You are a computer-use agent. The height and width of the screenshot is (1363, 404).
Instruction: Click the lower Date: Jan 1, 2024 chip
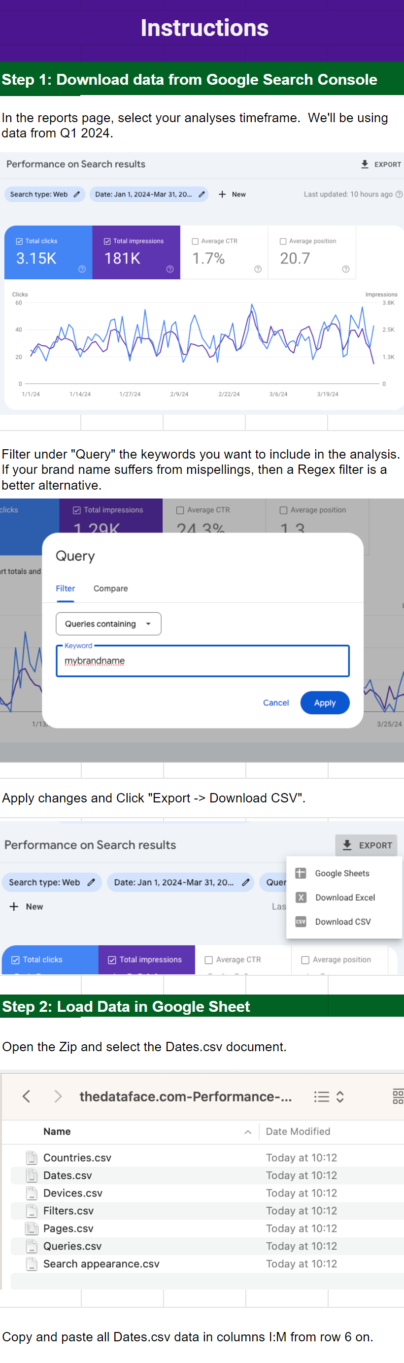pyautogui.click(x=180, y=882)
